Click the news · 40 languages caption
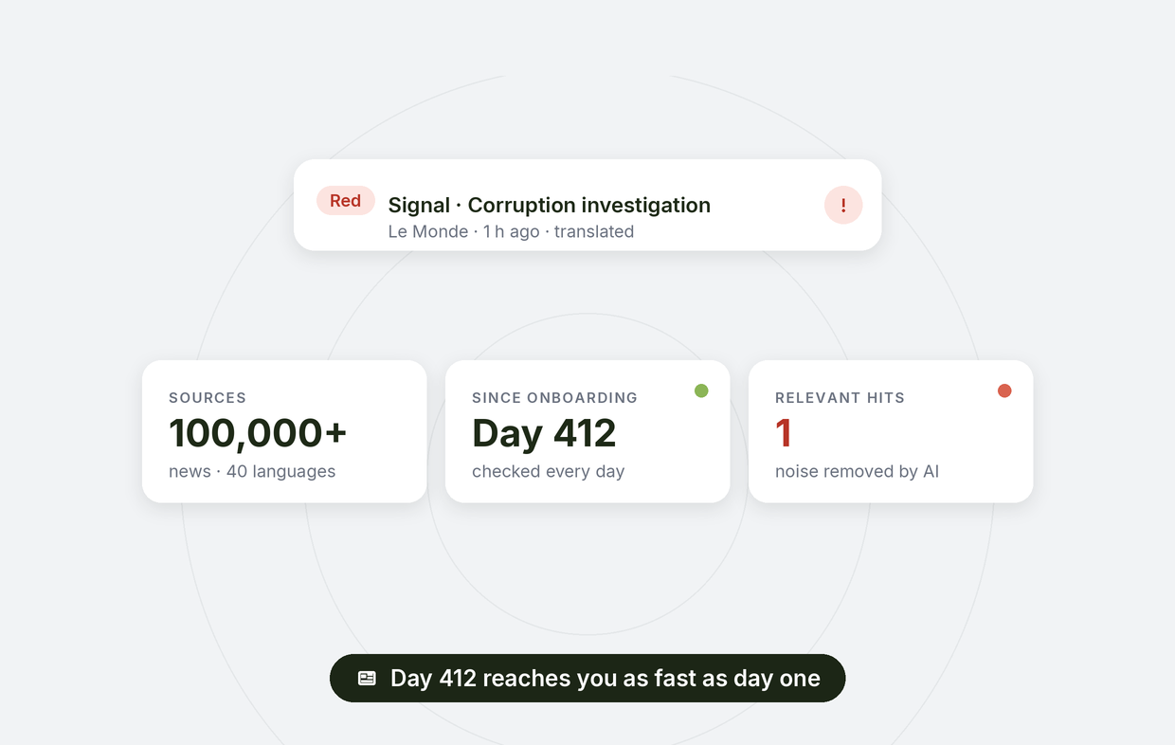This screenshot has height=745, width=1175. click(x=252, y=471)
